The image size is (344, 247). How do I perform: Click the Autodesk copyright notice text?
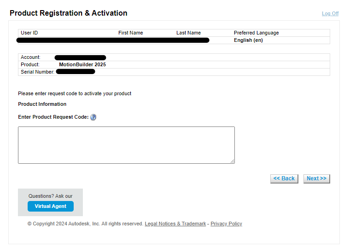[x=85, y=224]
